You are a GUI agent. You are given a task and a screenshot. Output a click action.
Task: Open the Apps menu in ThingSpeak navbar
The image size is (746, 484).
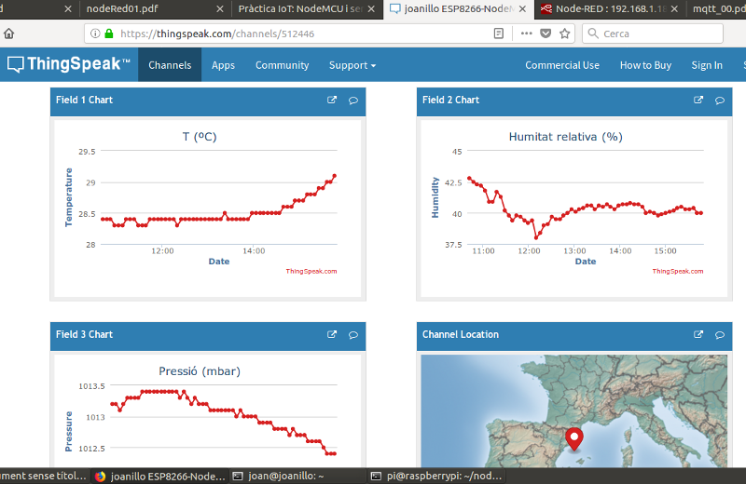pos(223,65)
